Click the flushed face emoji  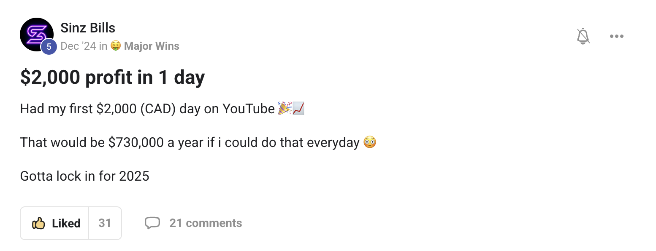[x=370, y=142]
